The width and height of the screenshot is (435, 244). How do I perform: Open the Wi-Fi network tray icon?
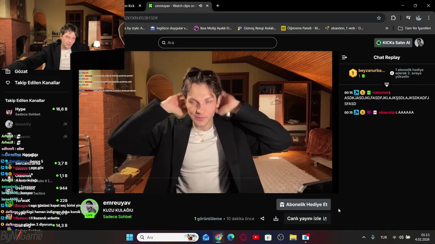(395, 237)
